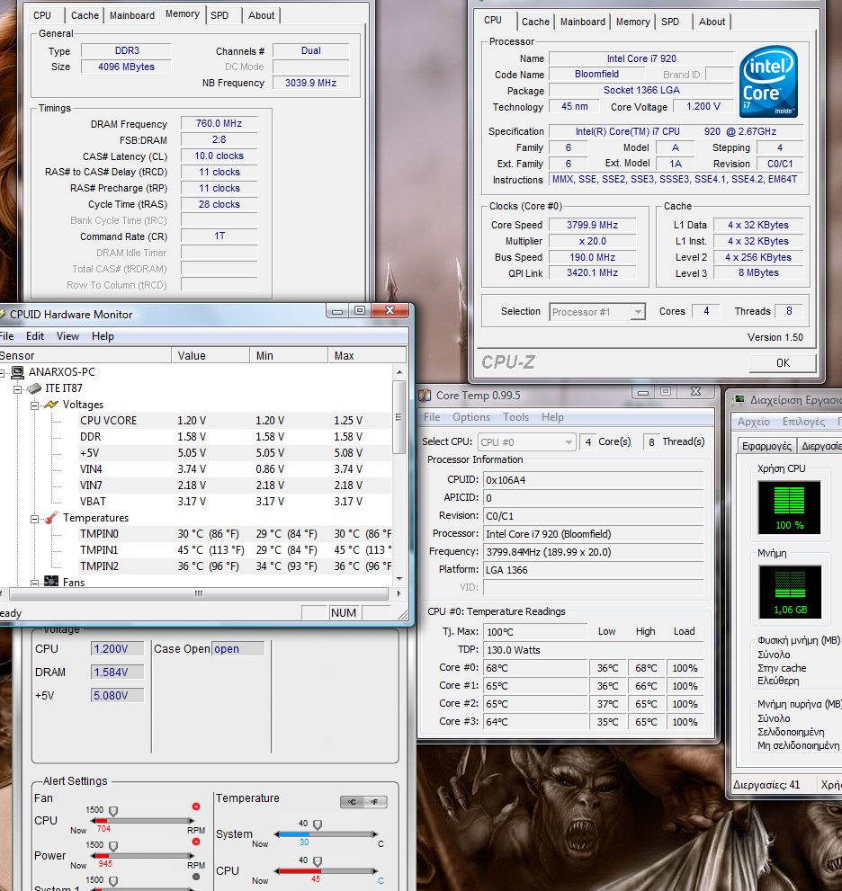
Task: Open the Select CPU dropdown in Core Temp
Action: click(526, 442)
